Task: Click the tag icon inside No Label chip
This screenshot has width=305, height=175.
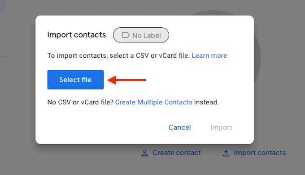Action: pos(126,35)
